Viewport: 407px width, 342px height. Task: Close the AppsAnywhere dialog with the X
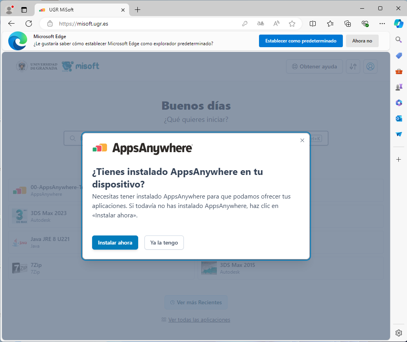[302, 140]
